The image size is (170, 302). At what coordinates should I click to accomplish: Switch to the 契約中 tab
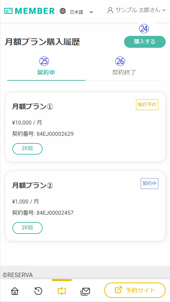coord(46,72)
